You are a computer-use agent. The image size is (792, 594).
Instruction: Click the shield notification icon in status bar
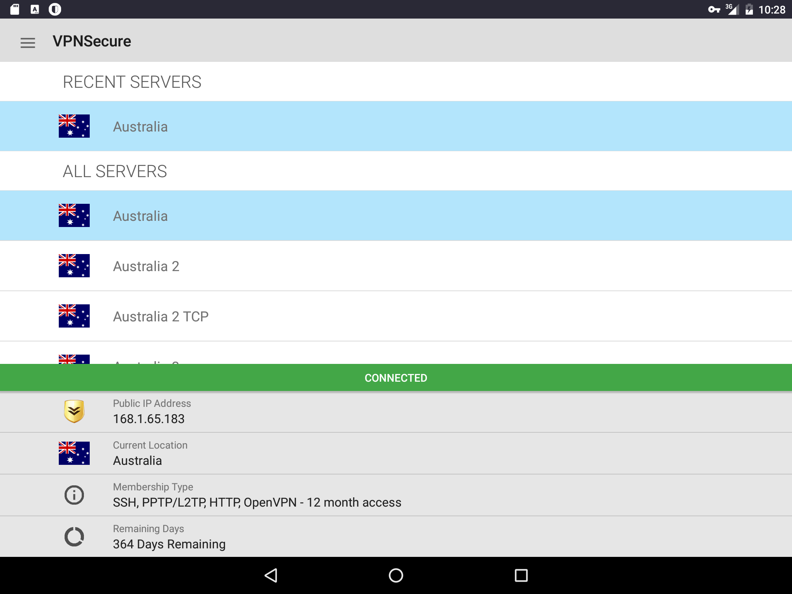[55, 9]
